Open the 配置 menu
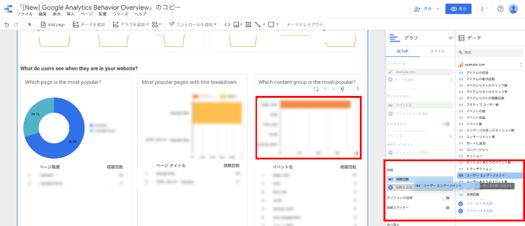Viewport: 525px width, 226px height. pos(103,14)
